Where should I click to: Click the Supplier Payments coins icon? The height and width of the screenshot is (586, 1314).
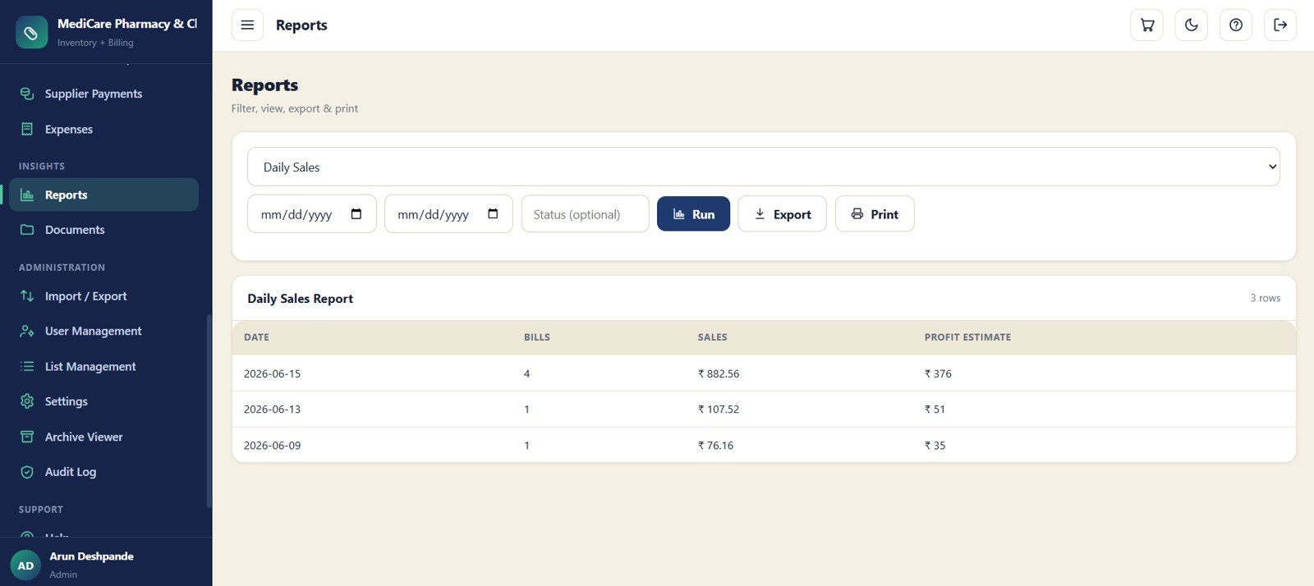[x=27, y=94]
